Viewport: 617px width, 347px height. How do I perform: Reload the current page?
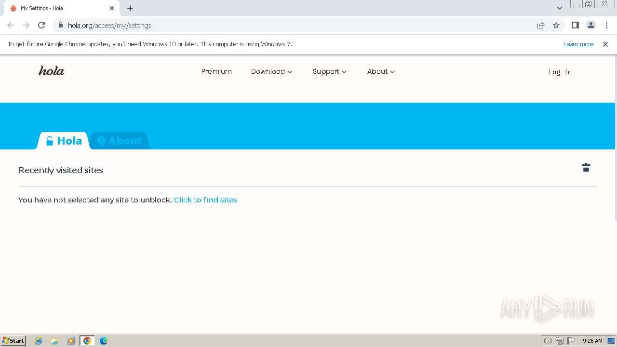click(41, 25)
